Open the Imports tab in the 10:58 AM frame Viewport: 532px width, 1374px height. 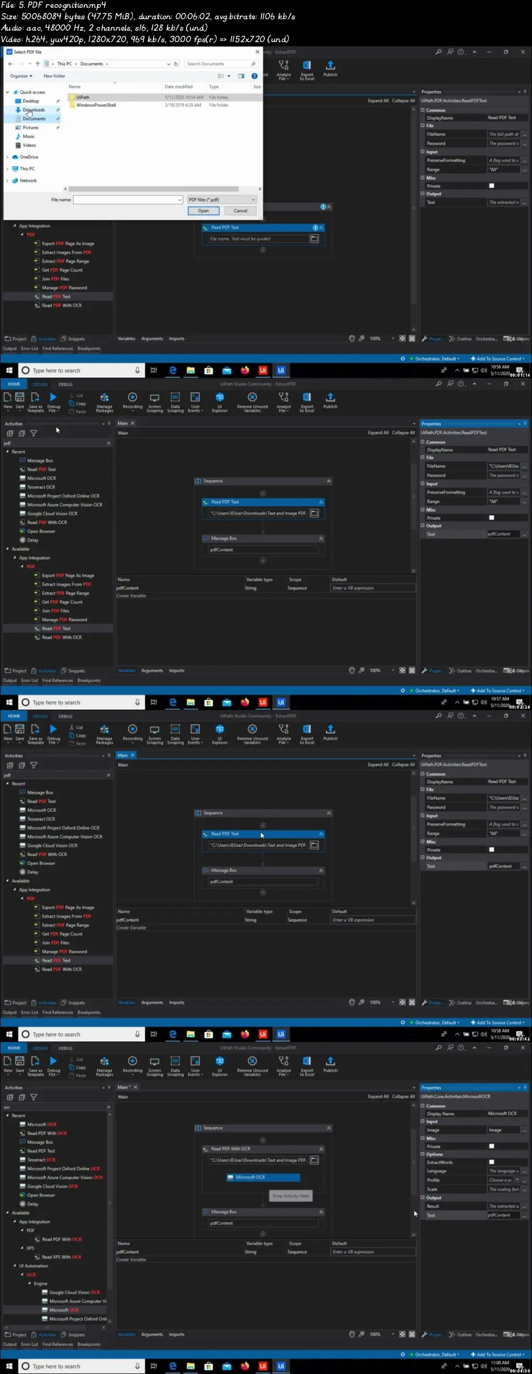click(177, 1003)
